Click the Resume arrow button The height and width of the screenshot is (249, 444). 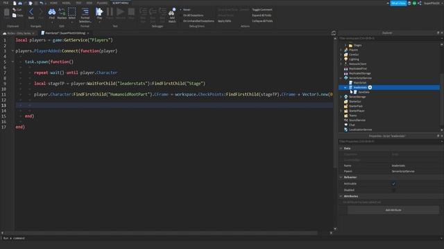click(120, 12)
